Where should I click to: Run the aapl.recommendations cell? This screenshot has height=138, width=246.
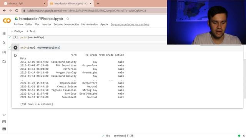pos(15,48)
